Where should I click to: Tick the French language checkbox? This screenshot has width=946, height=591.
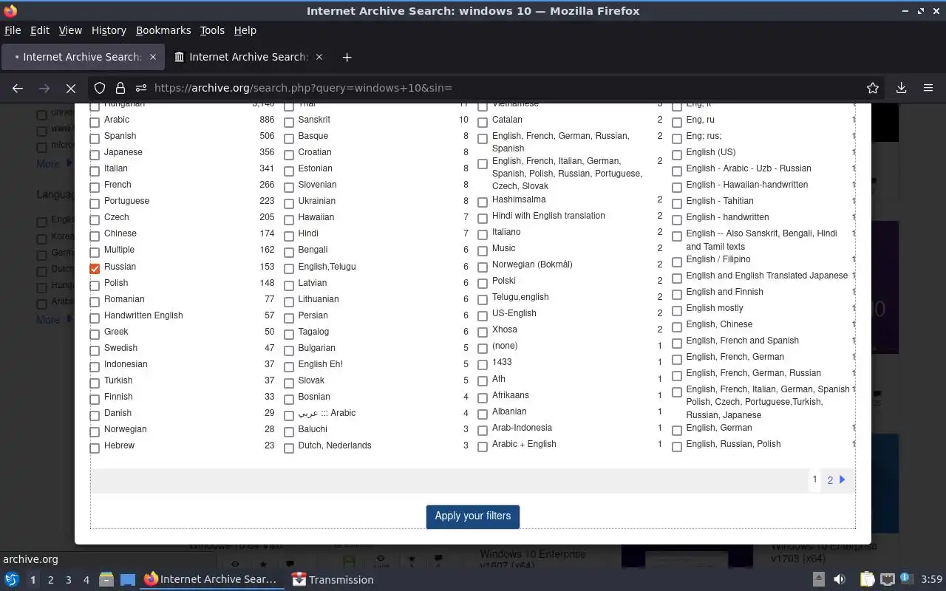point(95,187)
